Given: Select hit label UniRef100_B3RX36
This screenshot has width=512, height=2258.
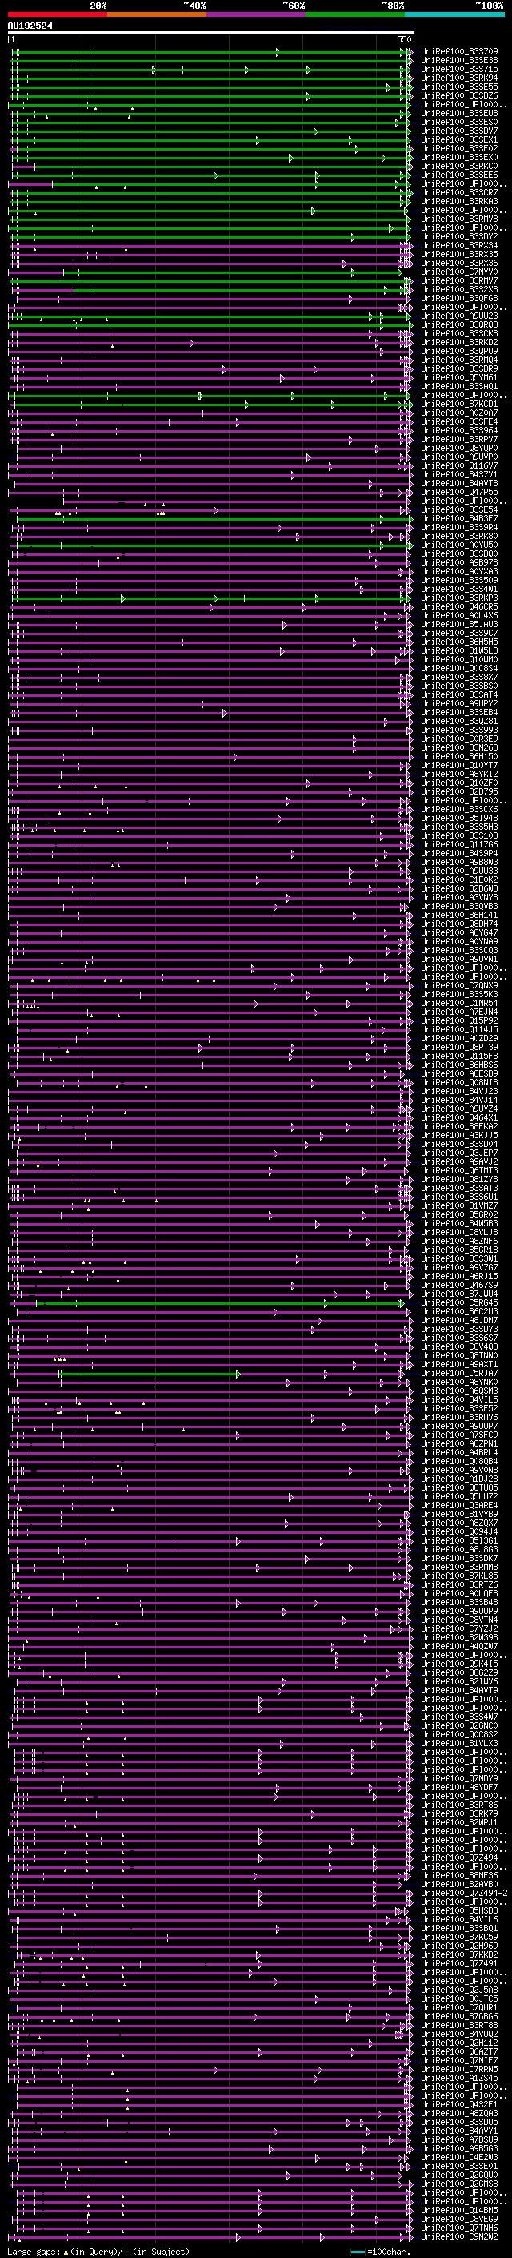Looking at the screenshot, I should click(459, 263).
